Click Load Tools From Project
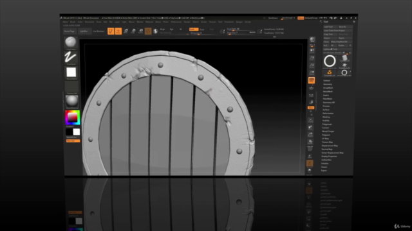Image resolution: width=412 pixels, height=231 pixels. tap(337, 31)
